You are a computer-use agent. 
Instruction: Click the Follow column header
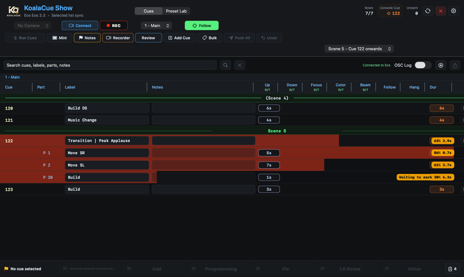click(x=390, y=87)
